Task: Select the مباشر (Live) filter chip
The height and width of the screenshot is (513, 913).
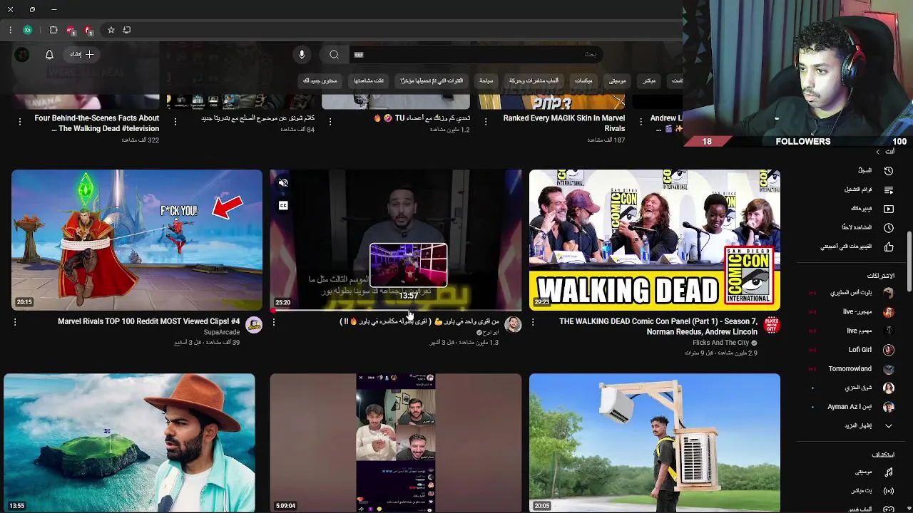Action: (x=649, y=81)
